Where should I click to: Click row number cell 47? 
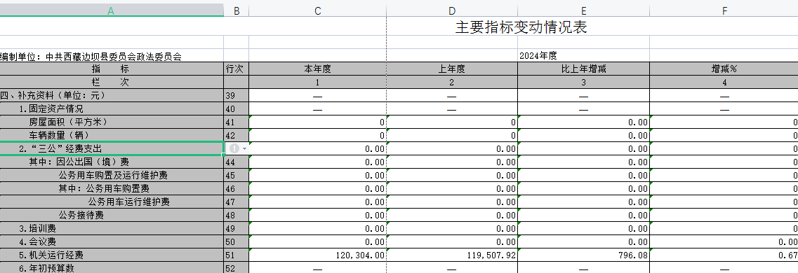coord(236,202)
